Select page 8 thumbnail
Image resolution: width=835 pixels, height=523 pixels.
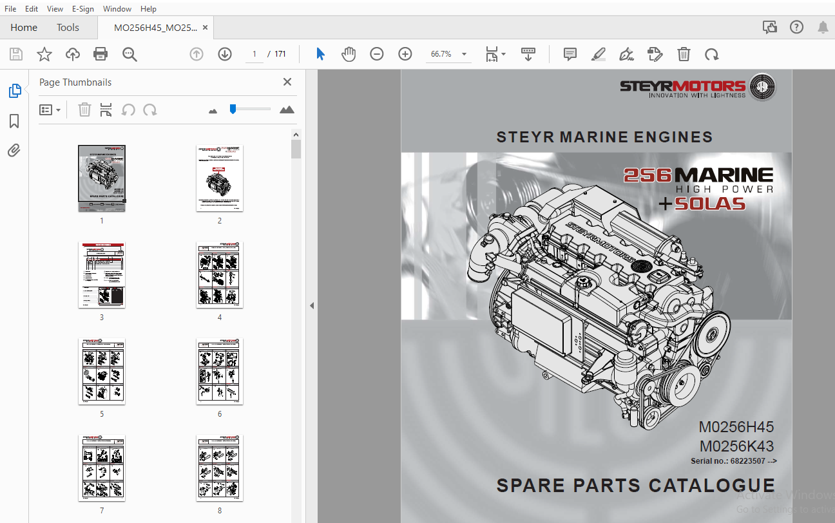coord(220,468)
